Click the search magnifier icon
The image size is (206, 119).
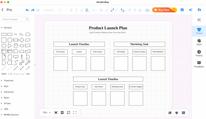[x=27, y=19]
